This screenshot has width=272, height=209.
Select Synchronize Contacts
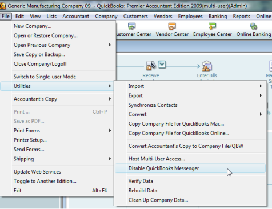pos(190,105)
